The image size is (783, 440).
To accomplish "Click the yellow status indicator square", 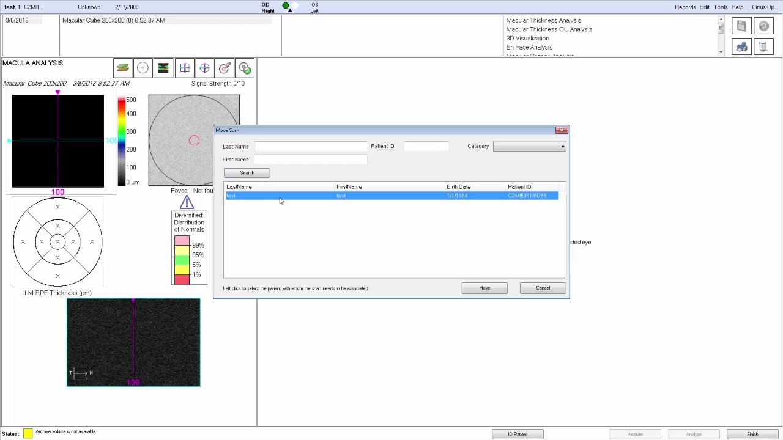I will (28, 434).
